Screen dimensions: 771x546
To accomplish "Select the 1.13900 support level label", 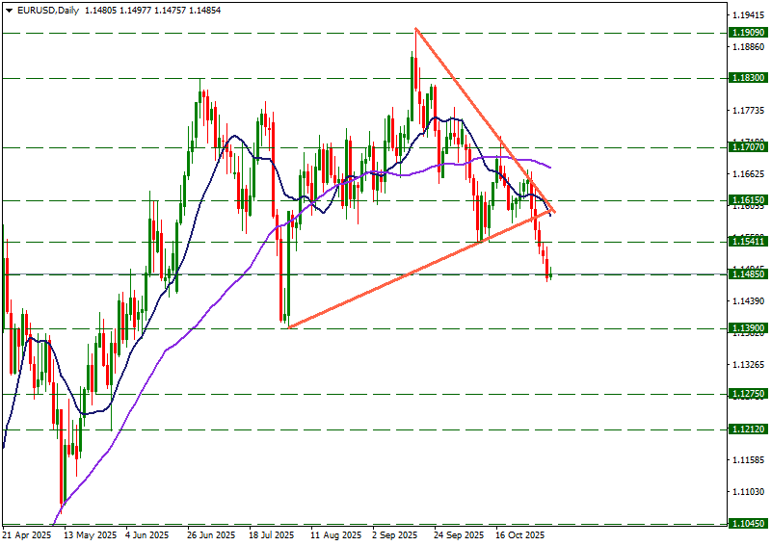I will 748,328.
